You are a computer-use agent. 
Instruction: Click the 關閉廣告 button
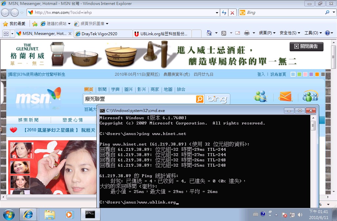(x=306, y=46)
